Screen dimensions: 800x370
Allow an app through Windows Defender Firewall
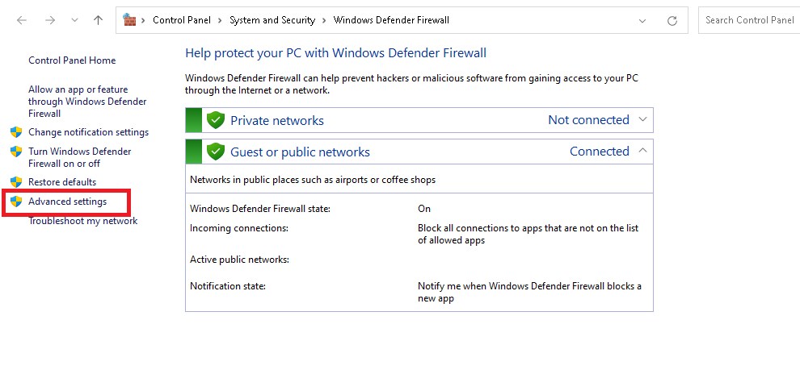pos(87,102)
